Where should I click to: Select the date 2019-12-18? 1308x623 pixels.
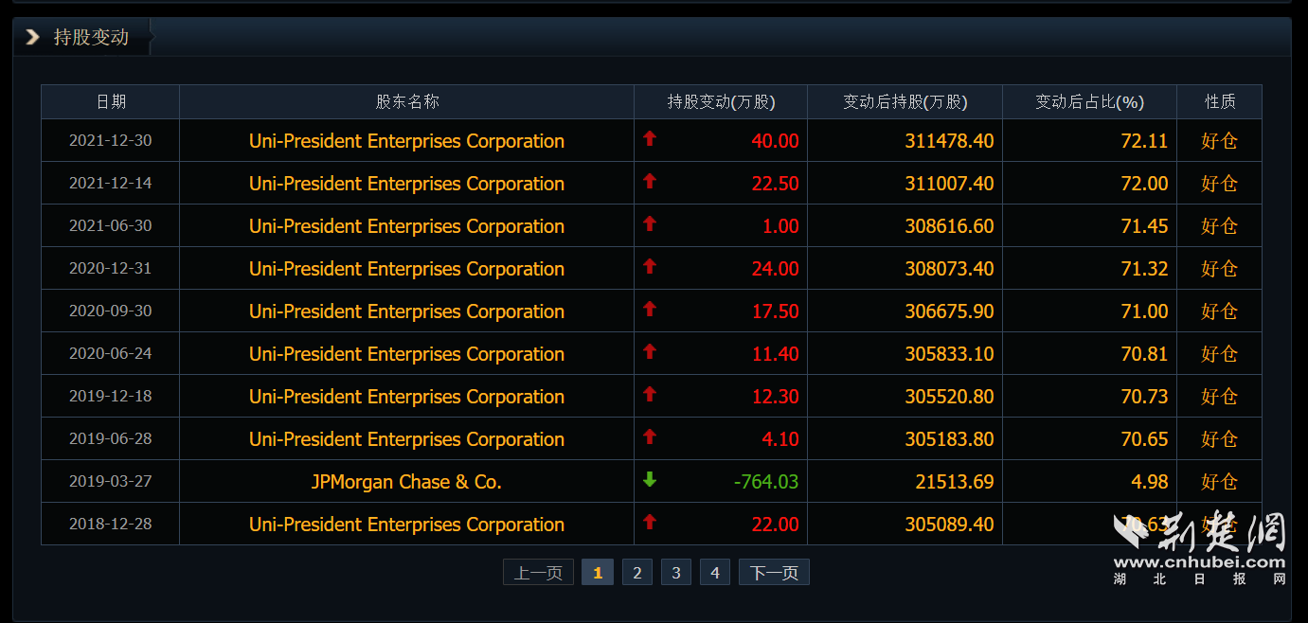(x=110, y=396)
